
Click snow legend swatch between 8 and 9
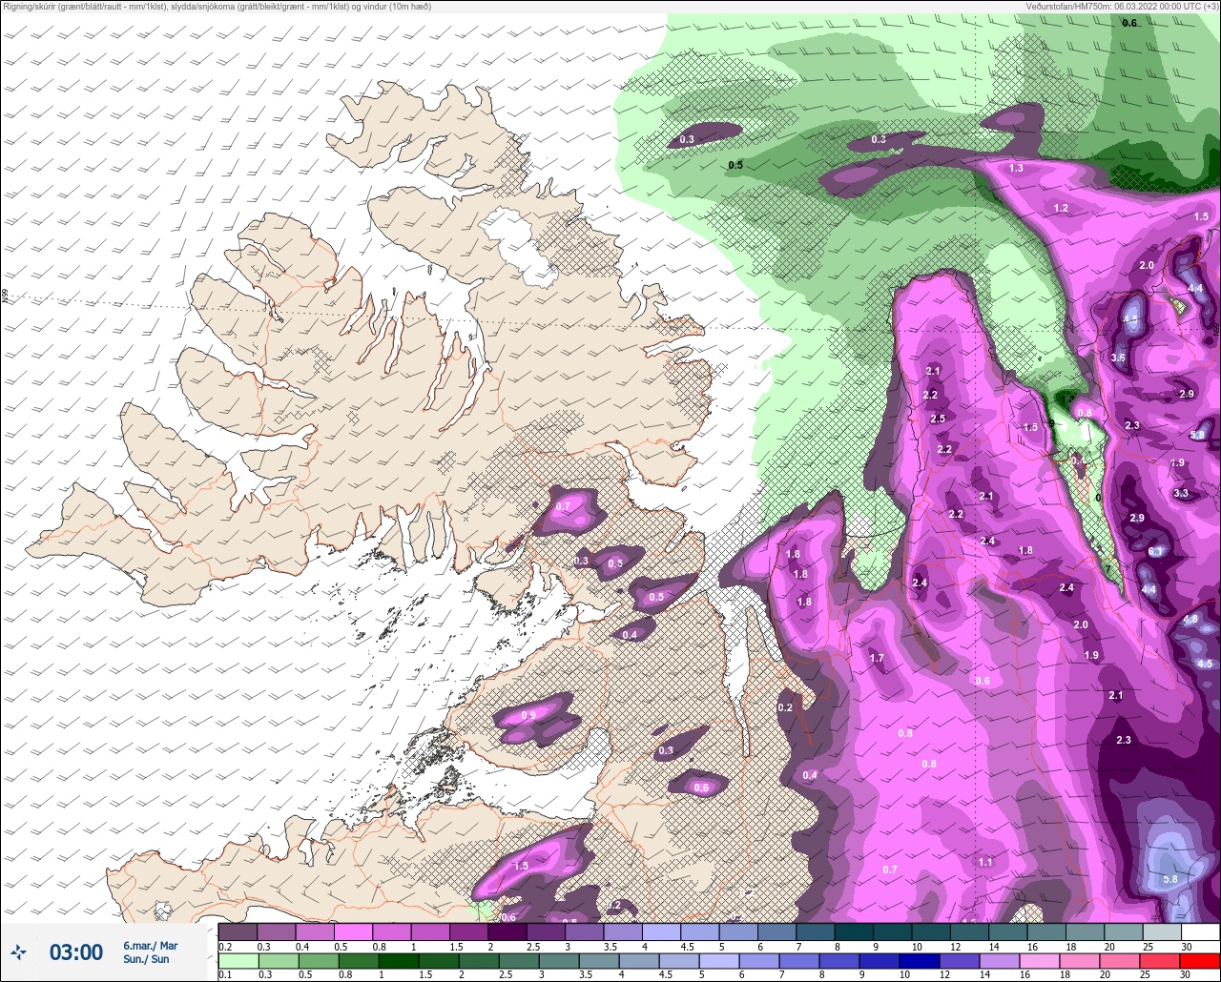(x=854, y=931)
